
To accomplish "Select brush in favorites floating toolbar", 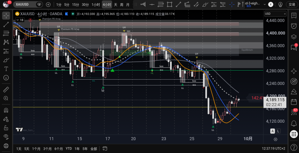I will pos(205,5).
